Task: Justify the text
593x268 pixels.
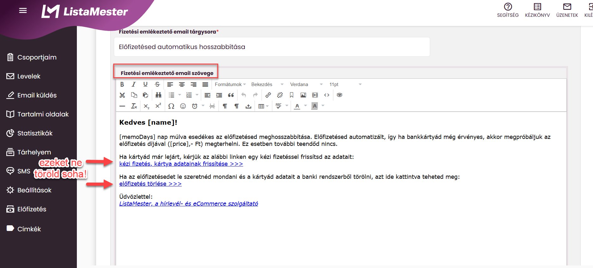Action: [x=205, y=84]
